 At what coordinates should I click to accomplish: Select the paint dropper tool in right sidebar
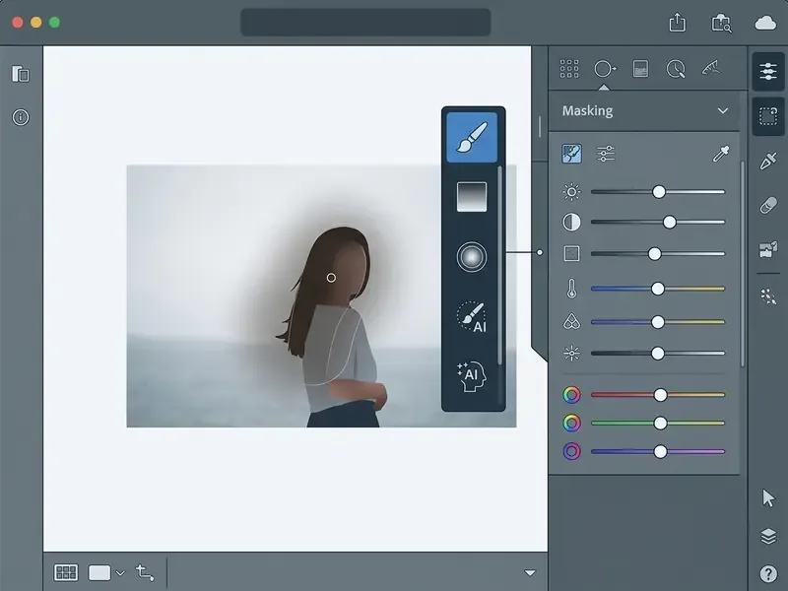coord(768,161)
